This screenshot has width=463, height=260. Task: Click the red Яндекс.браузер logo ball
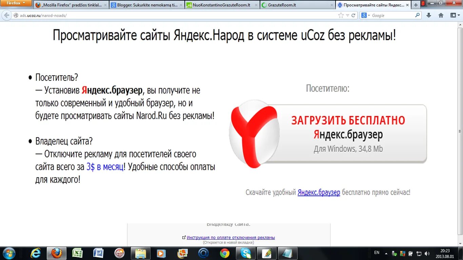tap(254, 134)
